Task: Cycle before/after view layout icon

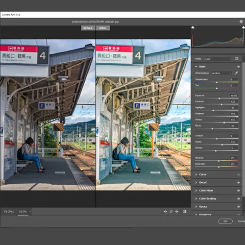Action: click(185, 212)
